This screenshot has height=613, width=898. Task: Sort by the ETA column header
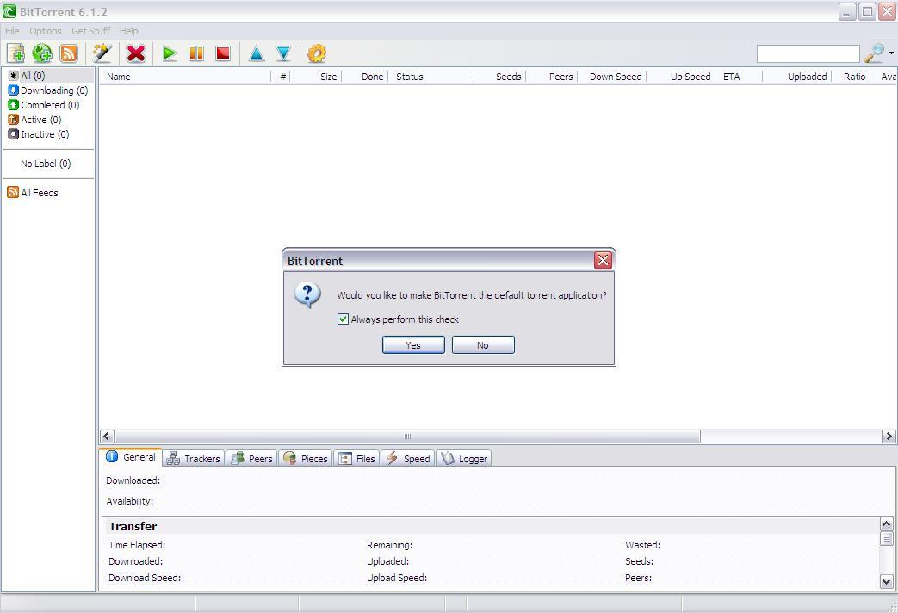[739, 77]
